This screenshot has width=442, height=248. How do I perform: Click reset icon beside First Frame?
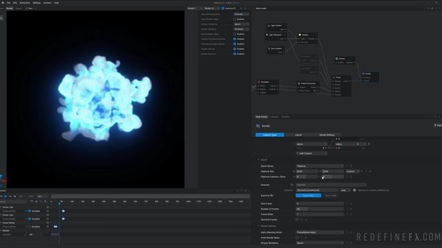347,204
